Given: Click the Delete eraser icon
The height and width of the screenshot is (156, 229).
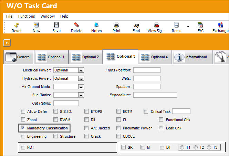Looking at the screenshot, I should pos(76,25).
